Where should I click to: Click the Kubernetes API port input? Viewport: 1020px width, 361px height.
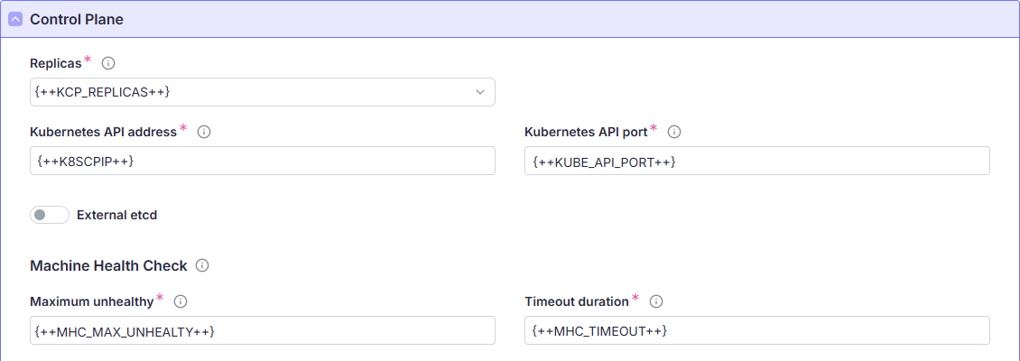[x=756, y=161]
